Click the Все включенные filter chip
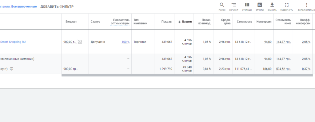Viewport: 315px width, 122px height. tap(24, 7)
